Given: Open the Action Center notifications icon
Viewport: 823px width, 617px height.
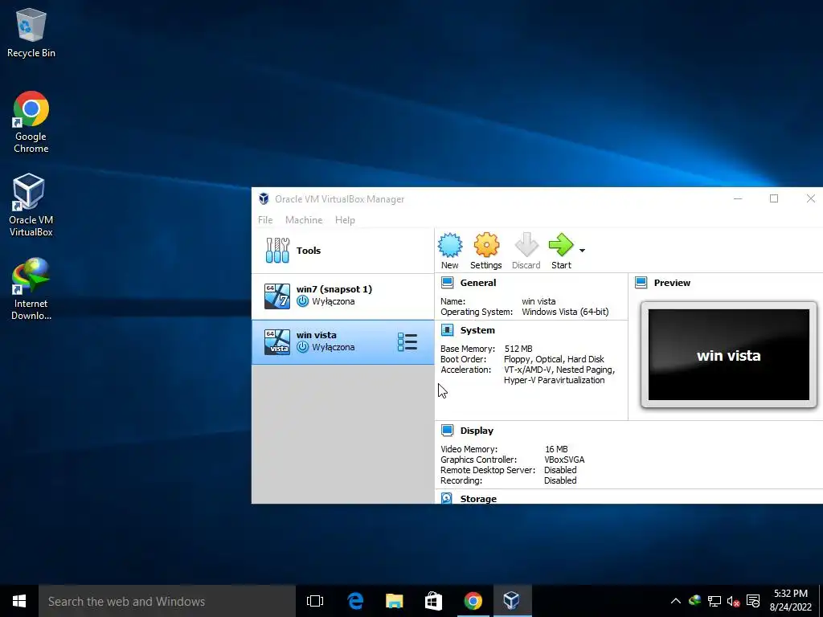Looking at the screenshot, I should click(753, 601).
